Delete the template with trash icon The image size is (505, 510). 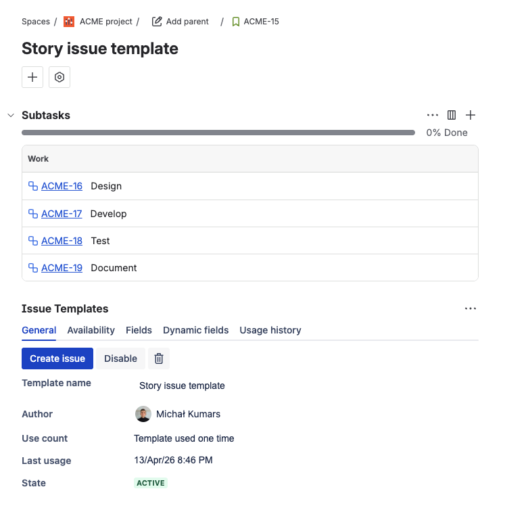click(159, 358)
